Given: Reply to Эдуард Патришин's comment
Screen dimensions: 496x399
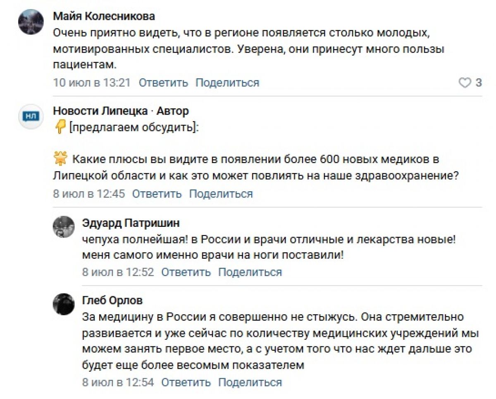Looking at the screenshot, I should 186,272.
